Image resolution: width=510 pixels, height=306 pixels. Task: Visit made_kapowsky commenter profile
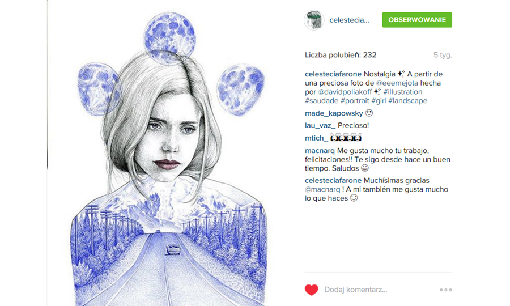pos(334,113)
